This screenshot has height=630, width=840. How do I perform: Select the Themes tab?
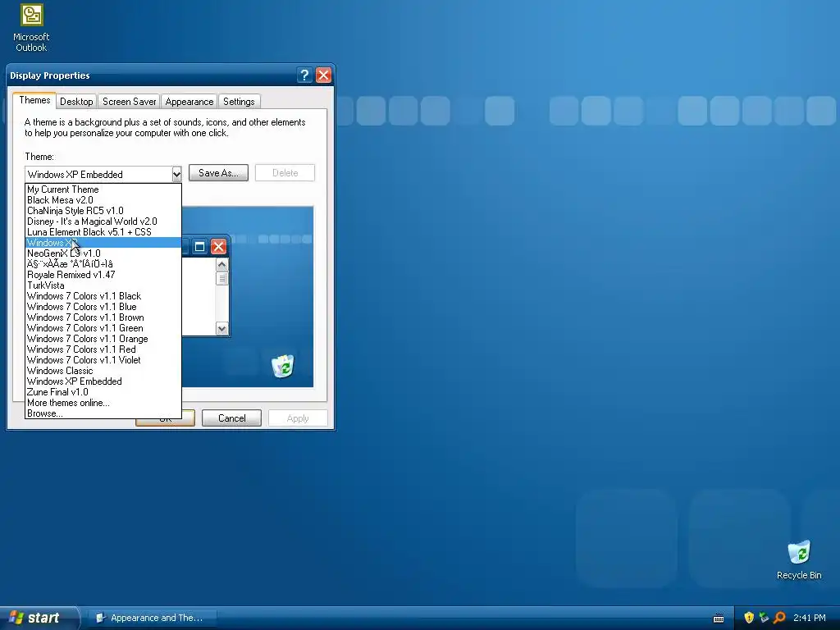click(x=34, y=100)
